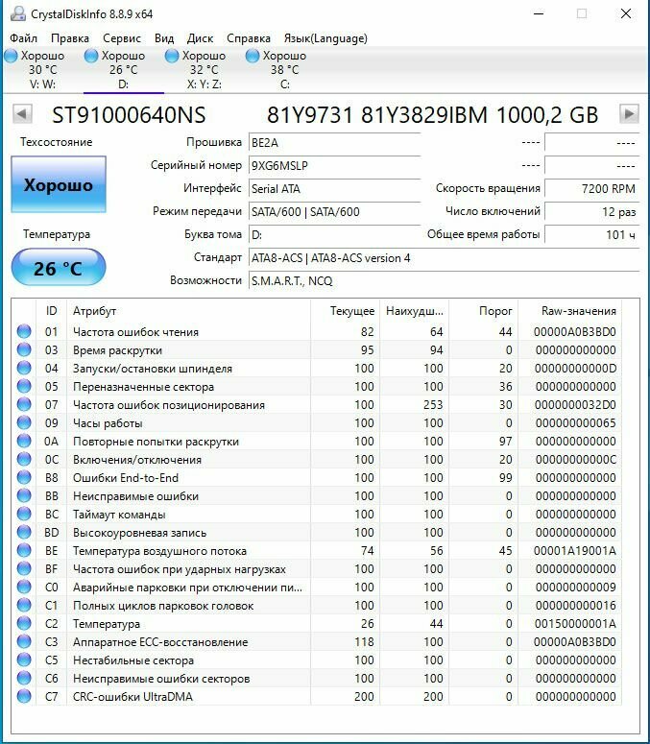This screenshot has height=744, width=650.
Task: Click status orb for Неисправимые ошибки BB row
Action: (24, 495)
